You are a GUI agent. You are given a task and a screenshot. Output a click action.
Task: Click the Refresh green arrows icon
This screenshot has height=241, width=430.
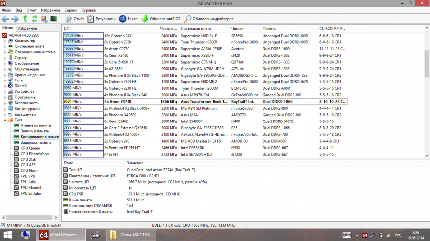(x=34, y=19)
